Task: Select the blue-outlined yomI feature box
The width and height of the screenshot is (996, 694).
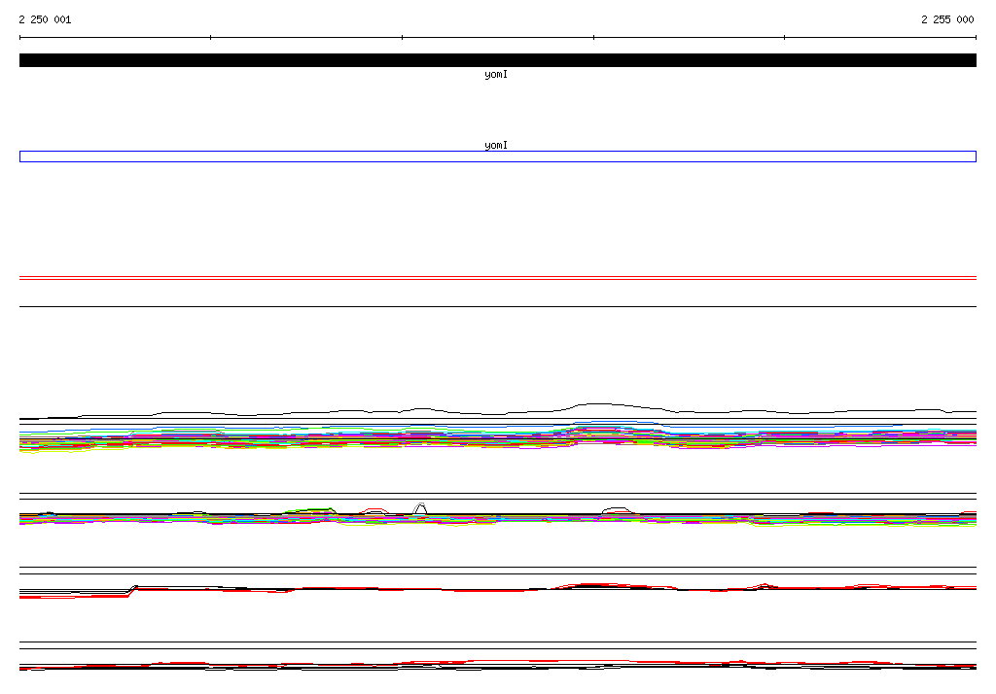Action: (x=497, y=156)
